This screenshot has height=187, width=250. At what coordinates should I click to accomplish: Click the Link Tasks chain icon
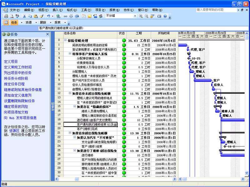pos(65,16)
